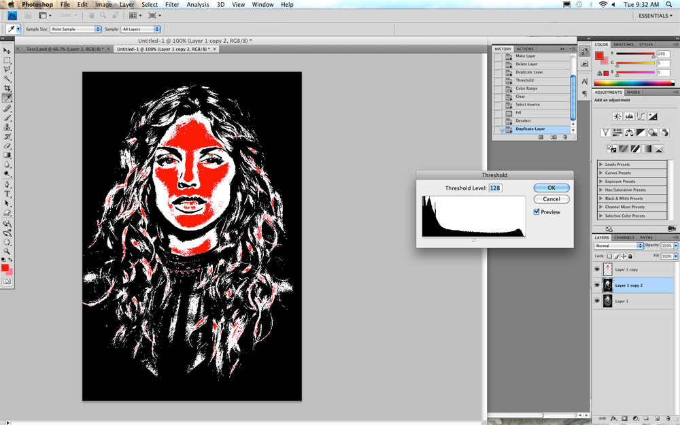Screen dimensions: 680x425
Task: Open the Sample Size dropdown
Action: (x=75, y=29)
